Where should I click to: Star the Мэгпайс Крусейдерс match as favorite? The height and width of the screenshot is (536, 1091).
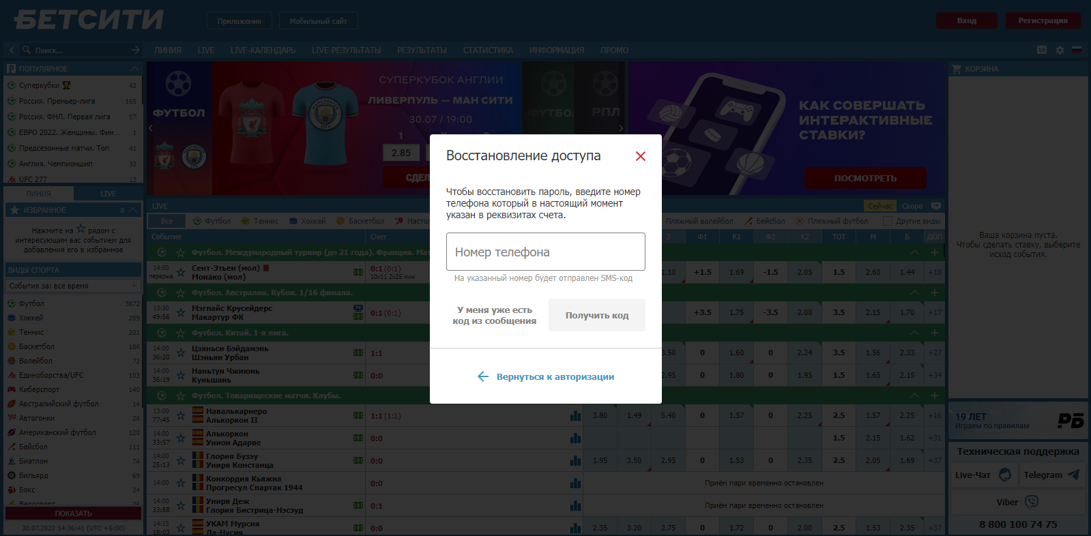coord(181,312)
